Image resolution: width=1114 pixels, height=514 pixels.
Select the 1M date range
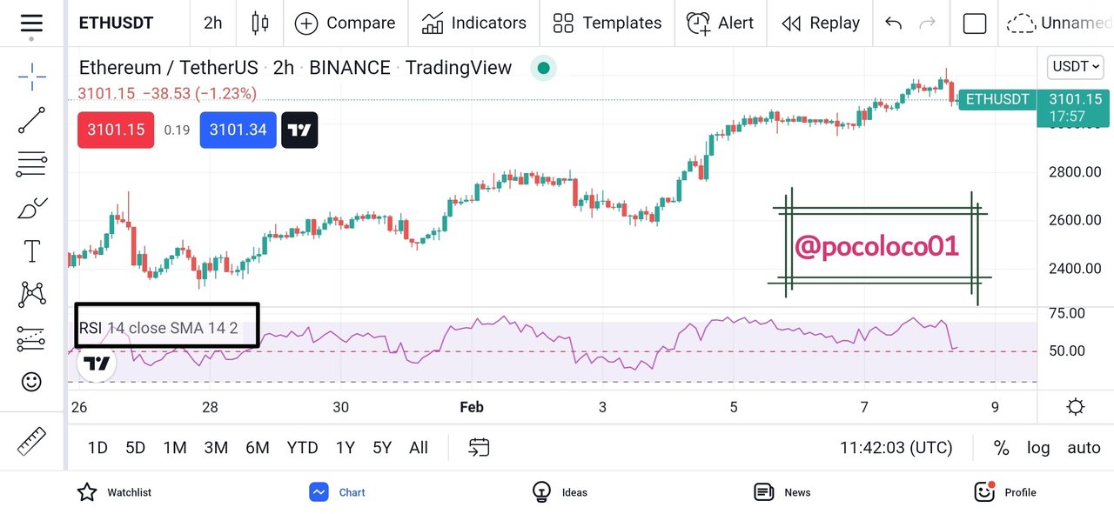click(175, 448)
